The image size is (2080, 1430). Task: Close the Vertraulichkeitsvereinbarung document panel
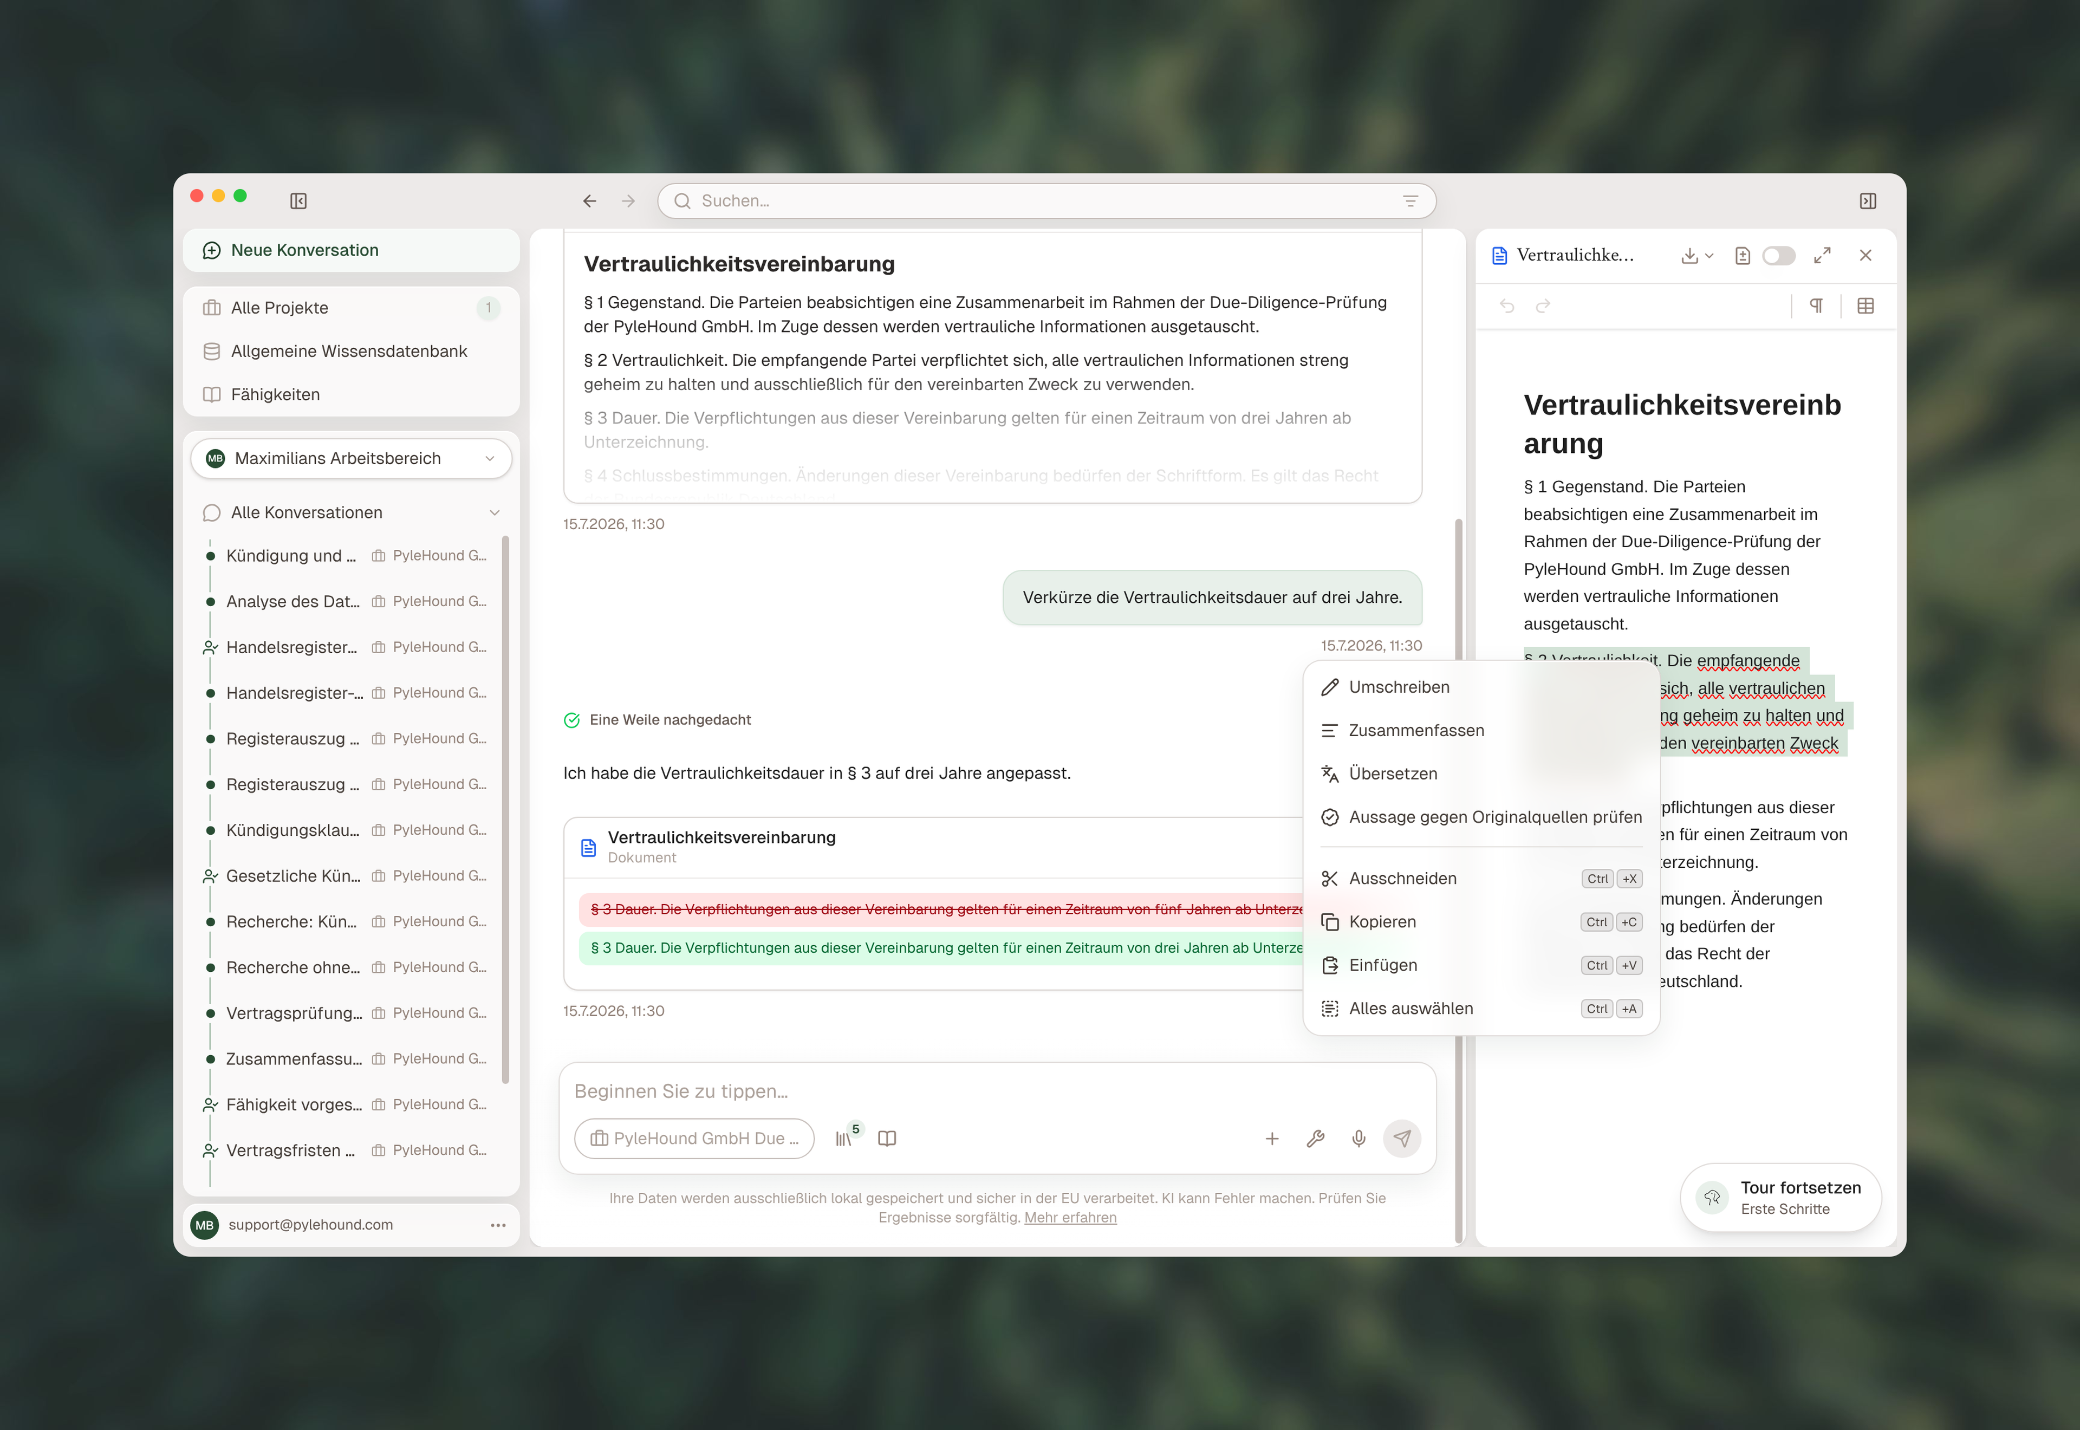(1865, 255)
